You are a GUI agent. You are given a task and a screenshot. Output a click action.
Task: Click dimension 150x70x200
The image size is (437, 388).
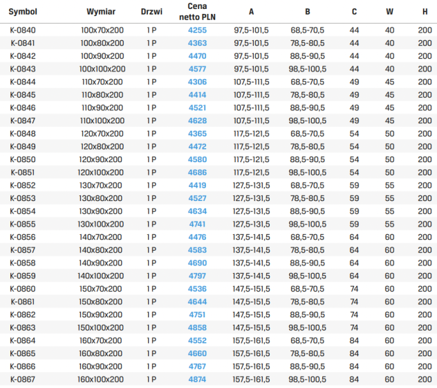tap(101, 289)
